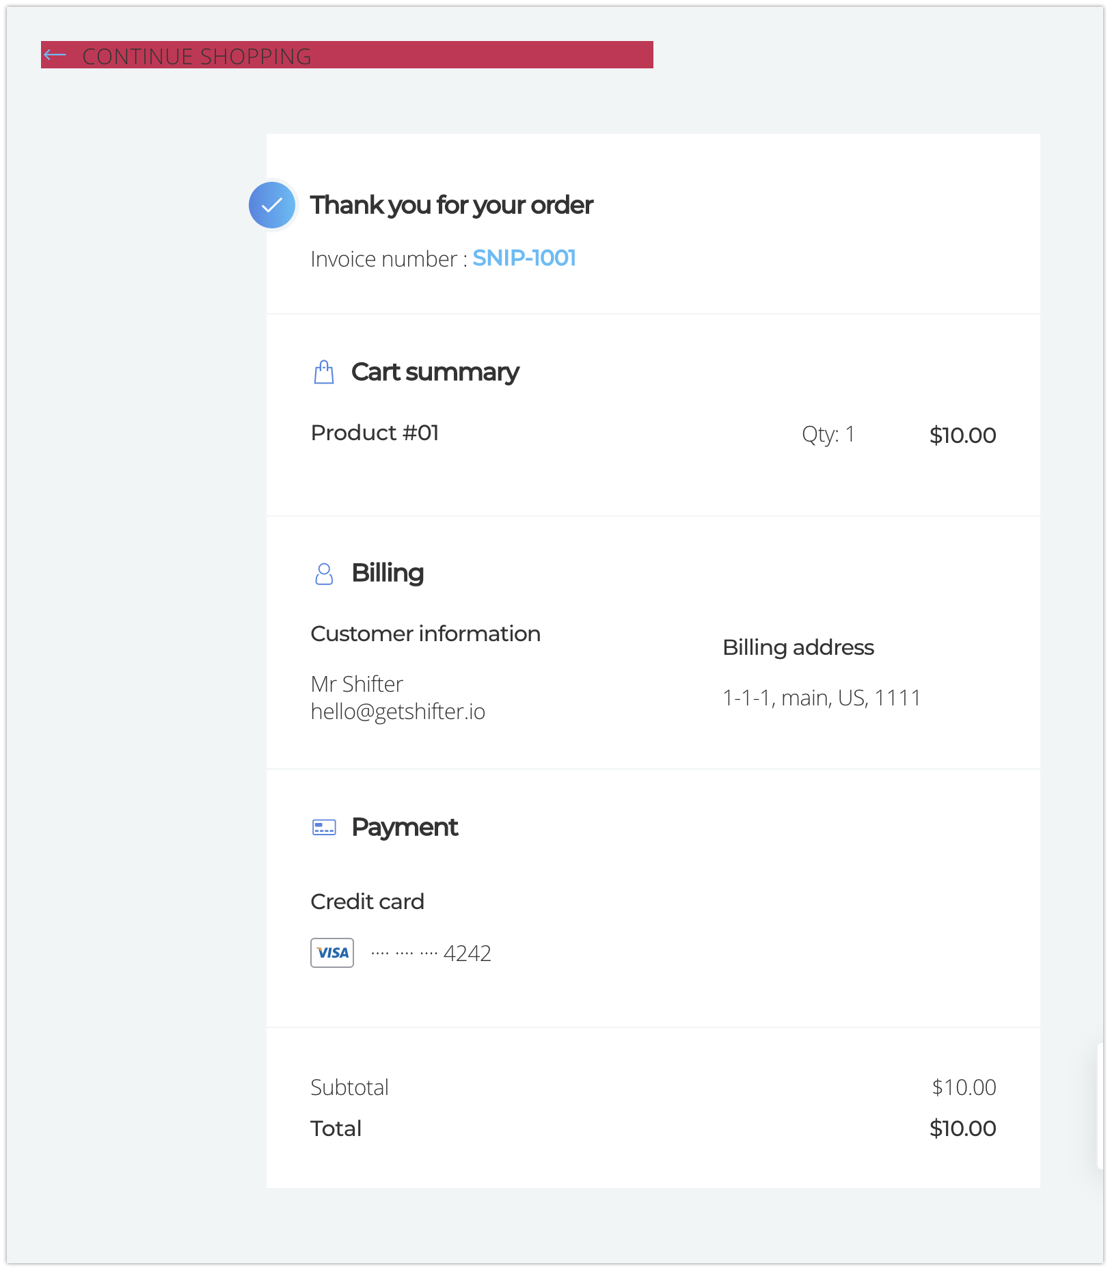Image resolution: width=1110 pixels, height=1270 pixels.
Task: Open invoice number SNIP-1001 link
Action: 524,258
